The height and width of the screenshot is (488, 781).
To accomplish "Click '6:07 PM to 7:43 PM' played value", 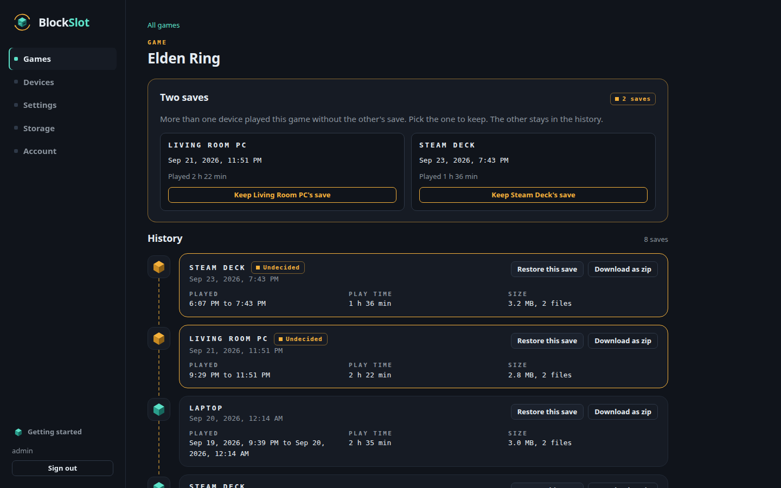I will [x=227, y=304].
